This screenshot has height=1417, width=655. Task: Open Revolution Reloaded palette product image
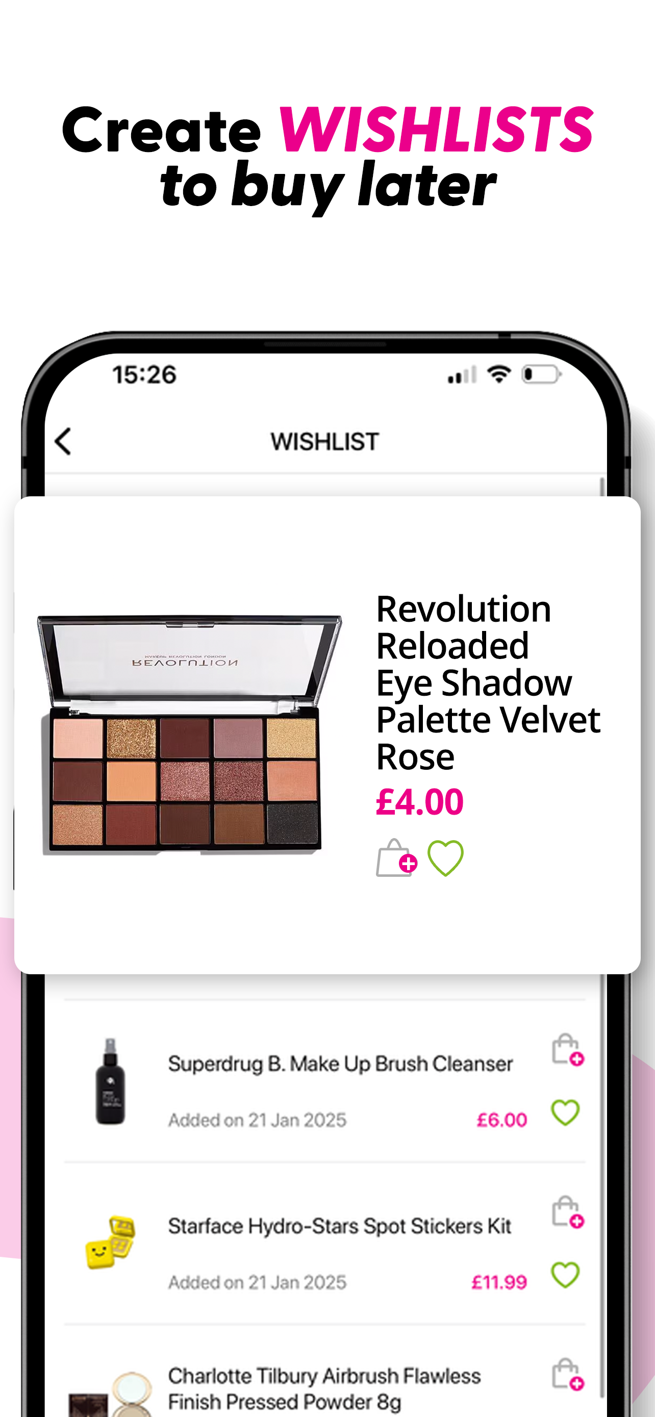click(189, 736)
